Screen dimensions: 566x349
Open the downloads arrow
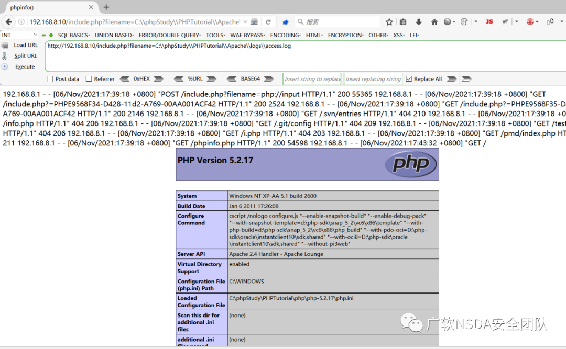click(419, 22)
